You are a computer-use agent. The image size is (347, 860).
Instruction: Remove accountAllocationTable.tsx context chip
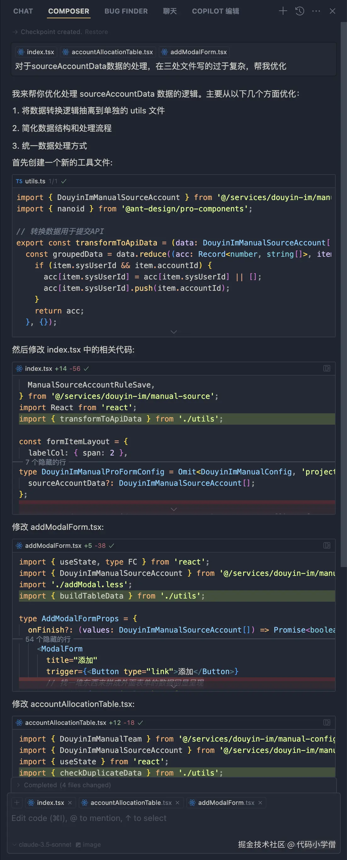(178, 803)
